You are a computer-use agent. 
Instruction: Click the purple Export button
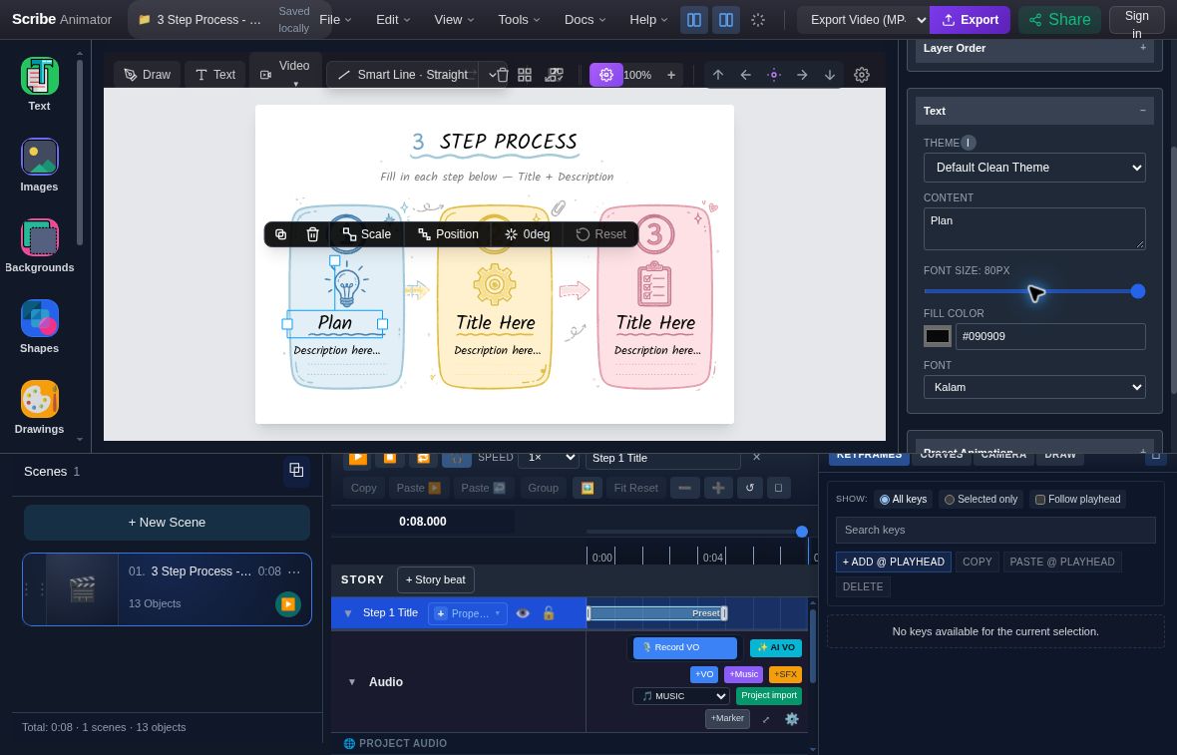click(x=970, y=20)
